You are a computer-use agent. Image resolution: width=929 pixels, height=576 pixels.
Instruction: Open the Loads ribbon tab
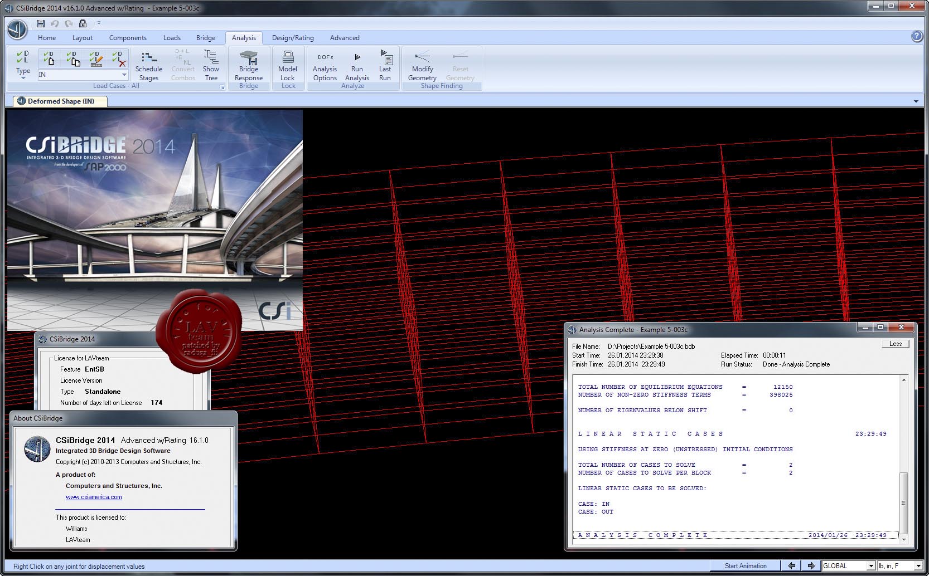tap(172, 38)
